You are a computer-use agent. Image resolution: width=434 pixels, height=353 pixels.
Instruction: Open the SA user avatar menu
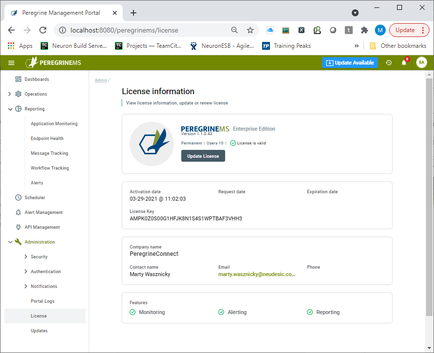click(421, 62)
